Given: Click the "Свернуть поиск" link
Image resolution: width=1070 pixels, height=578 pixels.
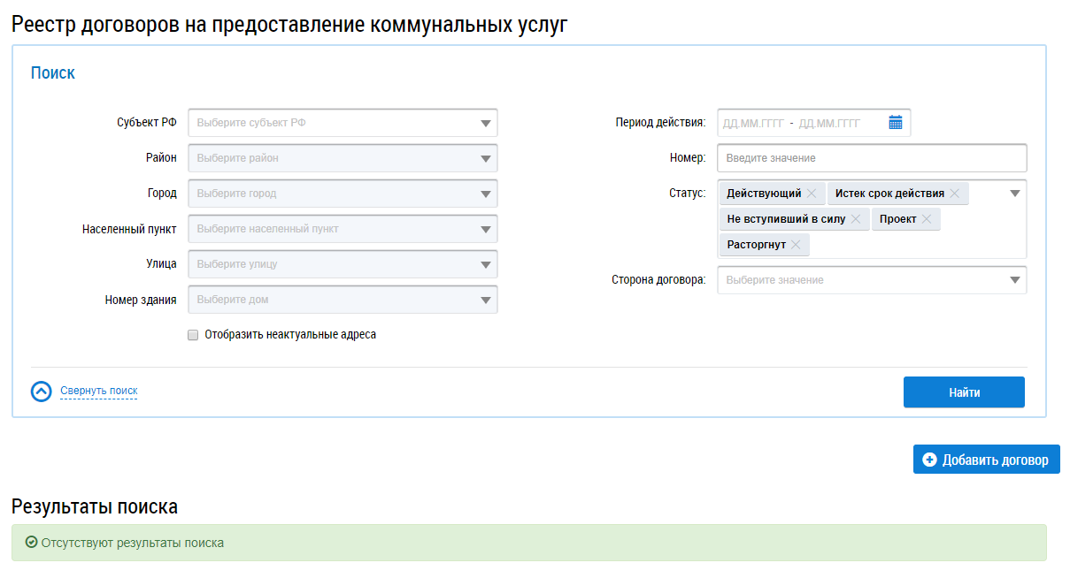Looking at the screenshot, I should coord(99,391).
